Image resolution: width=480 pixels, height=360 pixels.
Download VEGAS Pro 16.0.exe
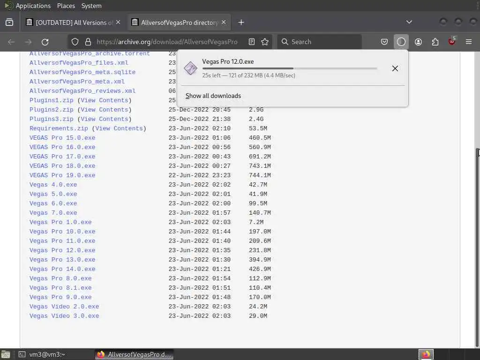pos(62,147)
